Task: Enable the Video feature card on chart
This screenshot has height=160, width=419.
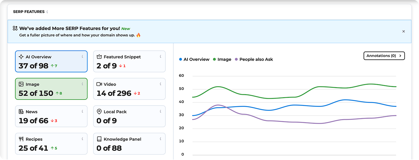Action: pos(129,89)
